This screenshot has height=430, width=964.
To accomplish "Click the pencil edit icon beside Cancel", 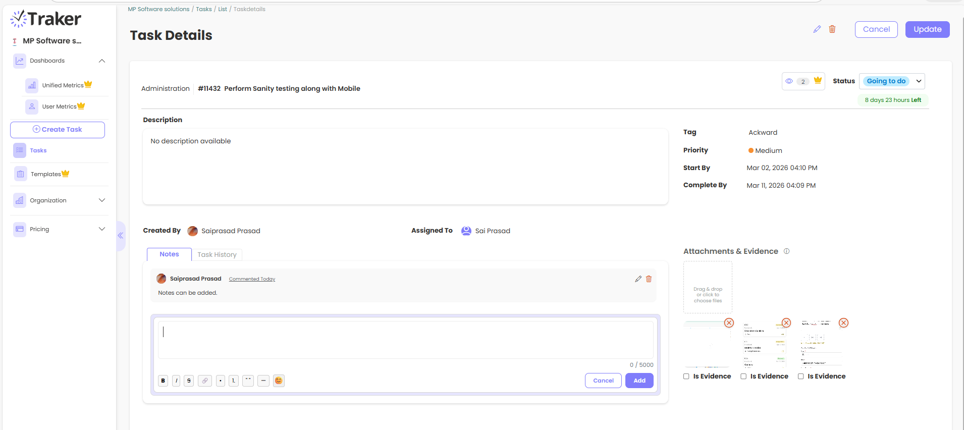I will pyautogui.click(x=817, y=29).
